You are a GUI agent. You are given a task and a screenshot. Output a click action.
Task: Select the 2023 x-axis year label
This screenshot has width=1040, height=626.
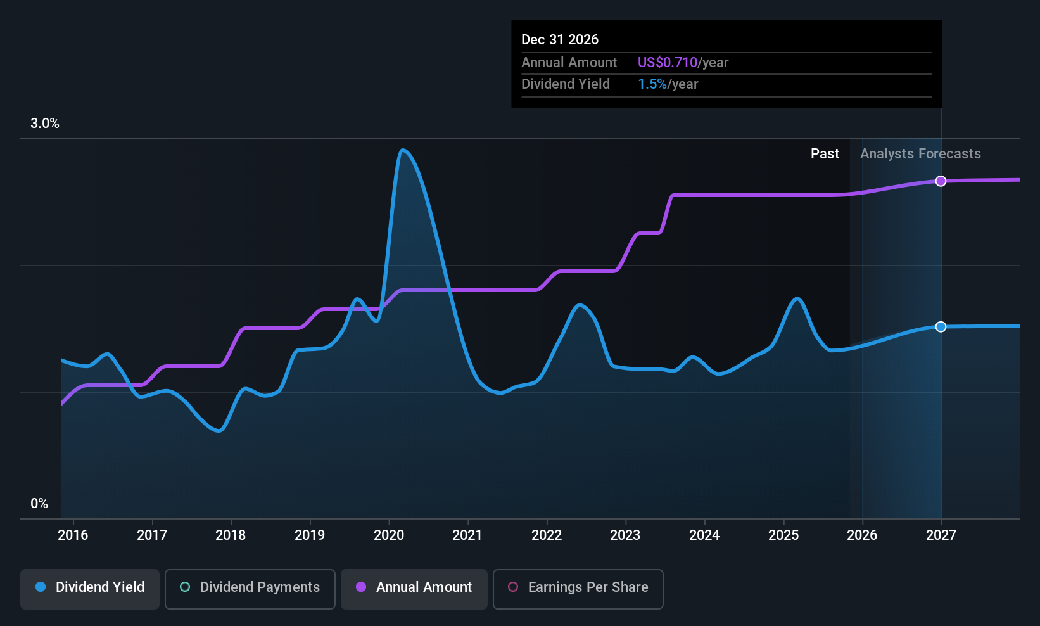[x=625, y=535]
